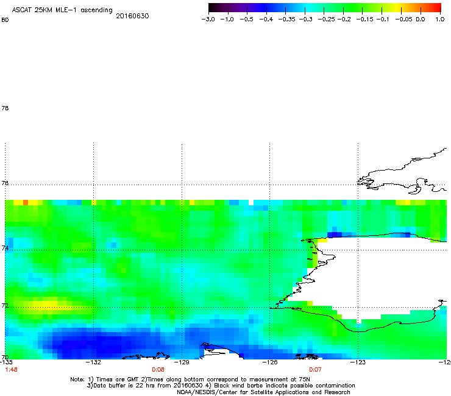Click the -3.0 color scale label
Viewport: 451px width, 396px height.
coord(208,19)
